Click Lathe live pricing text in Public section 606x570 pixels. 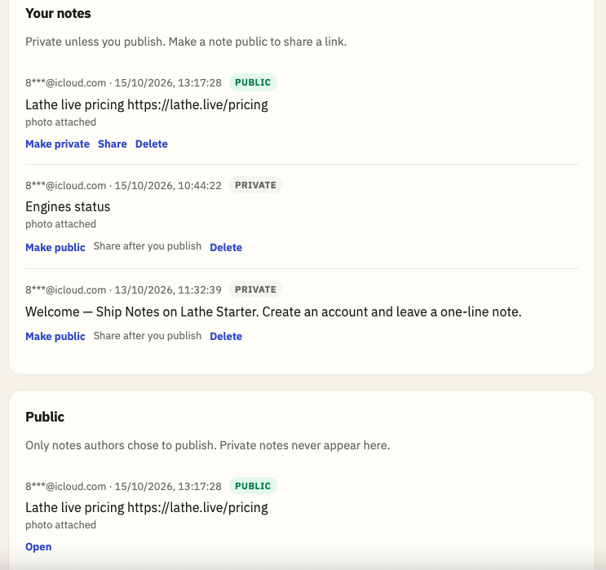147,507
